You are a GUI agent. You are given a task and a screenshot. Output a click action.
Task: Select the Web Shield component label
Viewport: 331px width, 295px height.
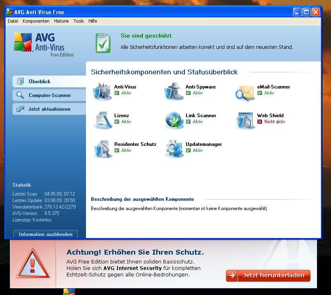270,116
